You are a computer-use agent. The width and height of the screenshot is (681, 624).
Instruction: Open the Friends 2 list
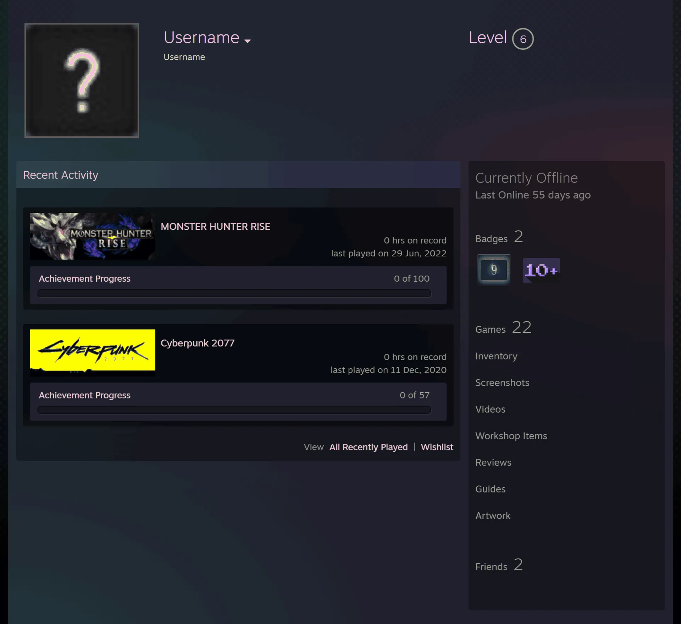point(499,565)
